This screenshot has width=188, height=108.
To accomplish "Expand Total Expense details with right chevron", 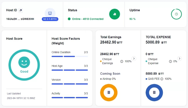I will coord(180,58).
